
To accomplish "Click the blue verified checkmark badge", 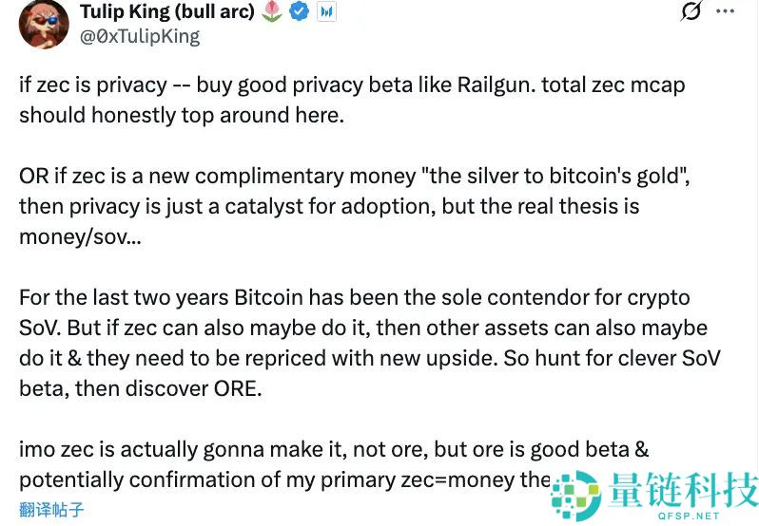I will pos(300,12).
